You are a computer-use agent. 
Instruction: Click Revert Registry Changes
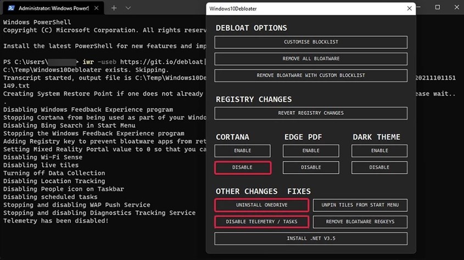[x=311, y=113]
